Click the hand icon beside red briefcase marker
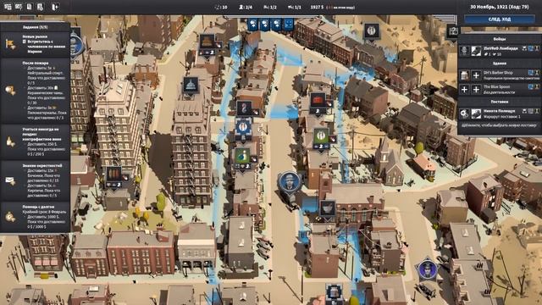542x305 pixels. 329,103
